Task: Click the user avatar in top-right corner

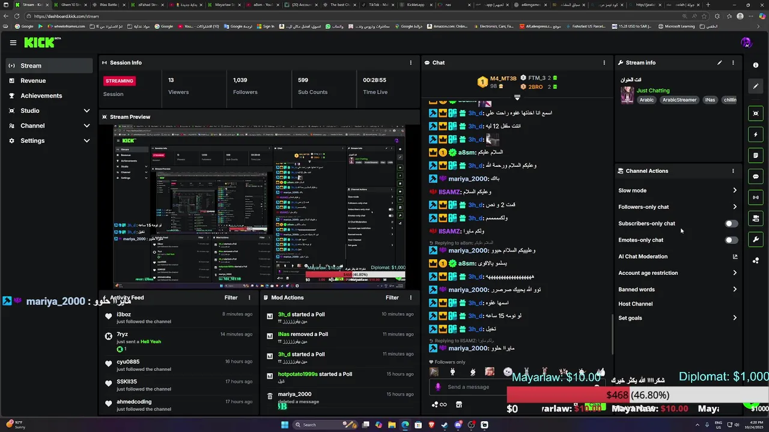Action: [746, 43]
